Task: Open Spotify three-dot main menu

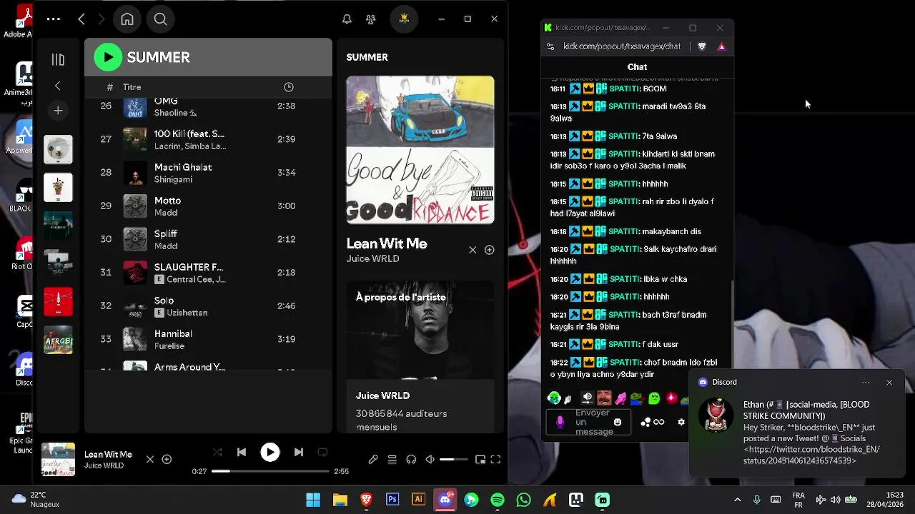Action: [x=54, y=19]
